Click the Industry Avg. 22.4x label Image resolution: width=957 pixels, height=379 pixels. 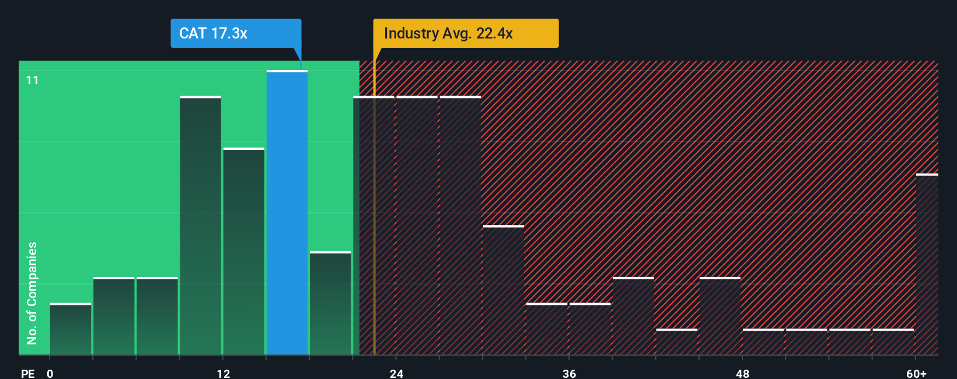tap(466, 33)
